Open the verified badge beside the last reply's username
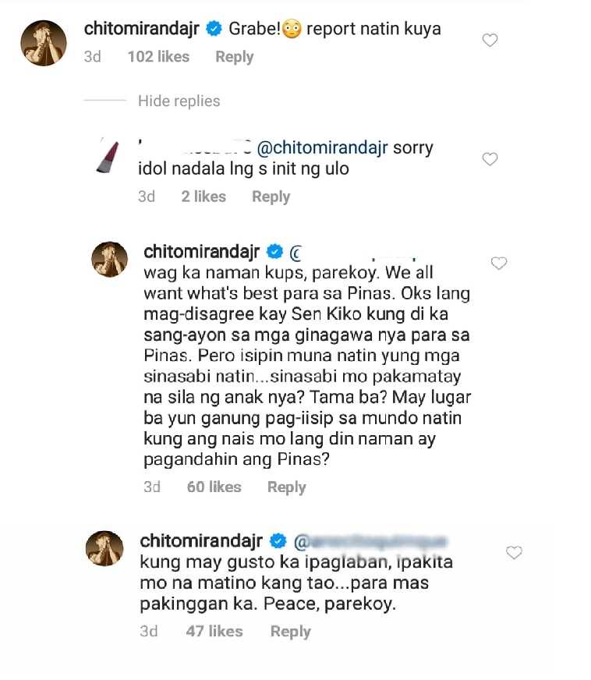The height and width of the screenshot is (680, 591). tap(278, 540)
